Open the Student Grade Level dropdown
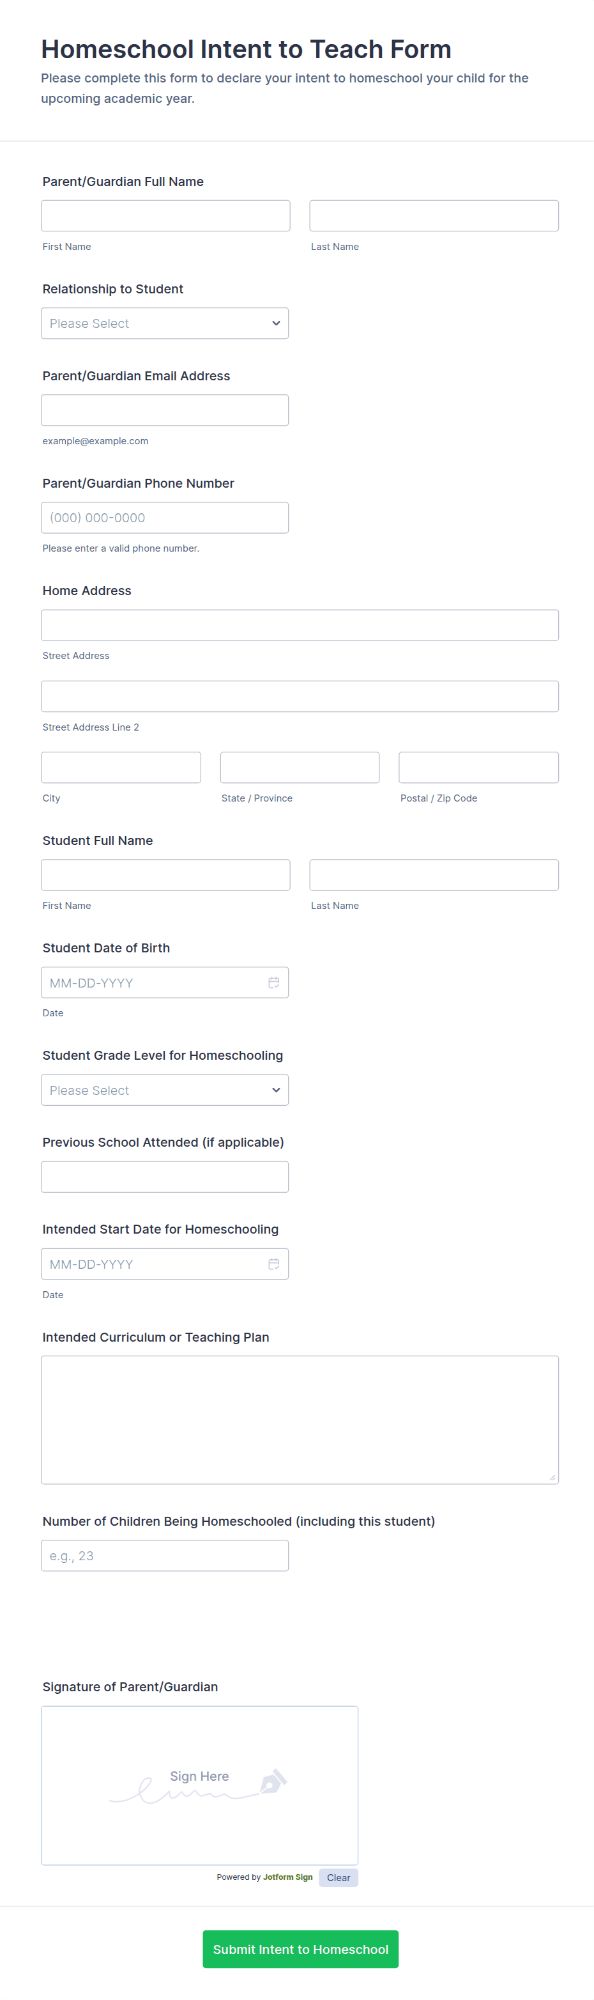Screen dimensions: 594x2000 [x=164, y=1090]
